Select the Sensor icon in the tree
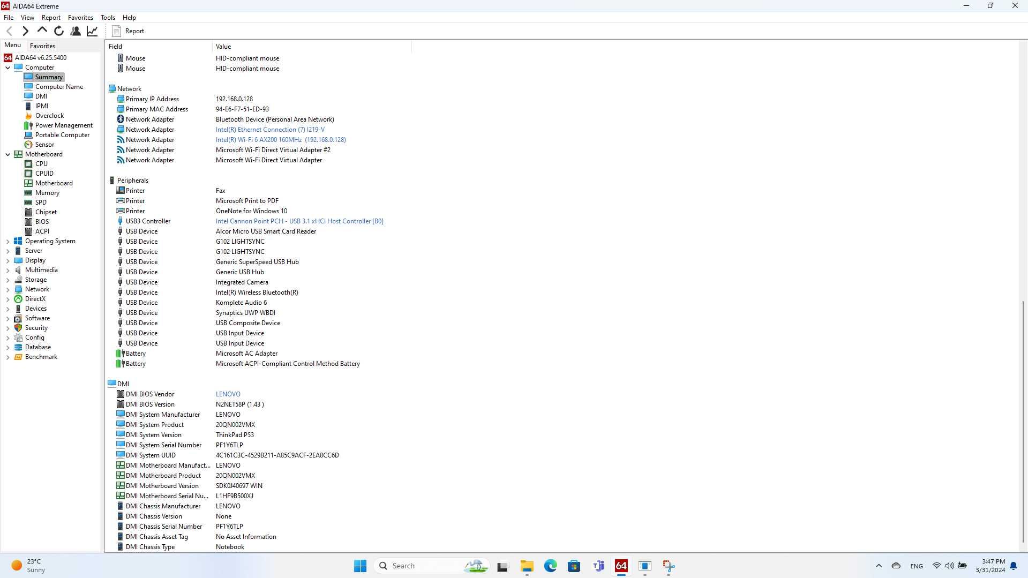The width and height of the screenshot is (1028, 578). [x=28, y=145]
